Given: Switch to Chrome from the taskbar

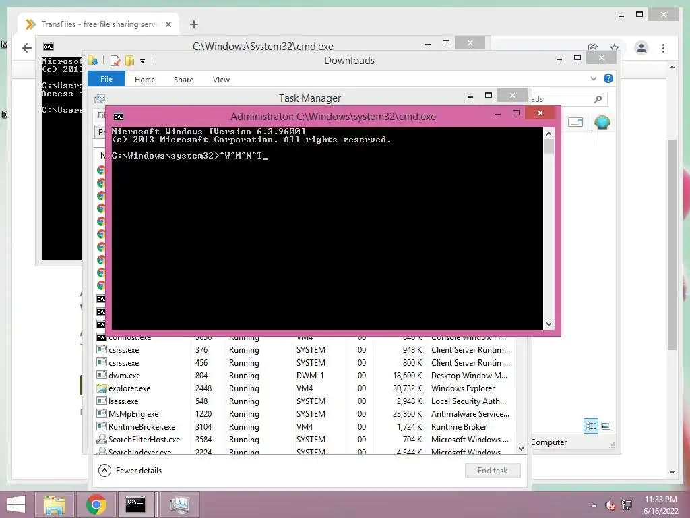Looking at the screenshot, I should [96, 505].
